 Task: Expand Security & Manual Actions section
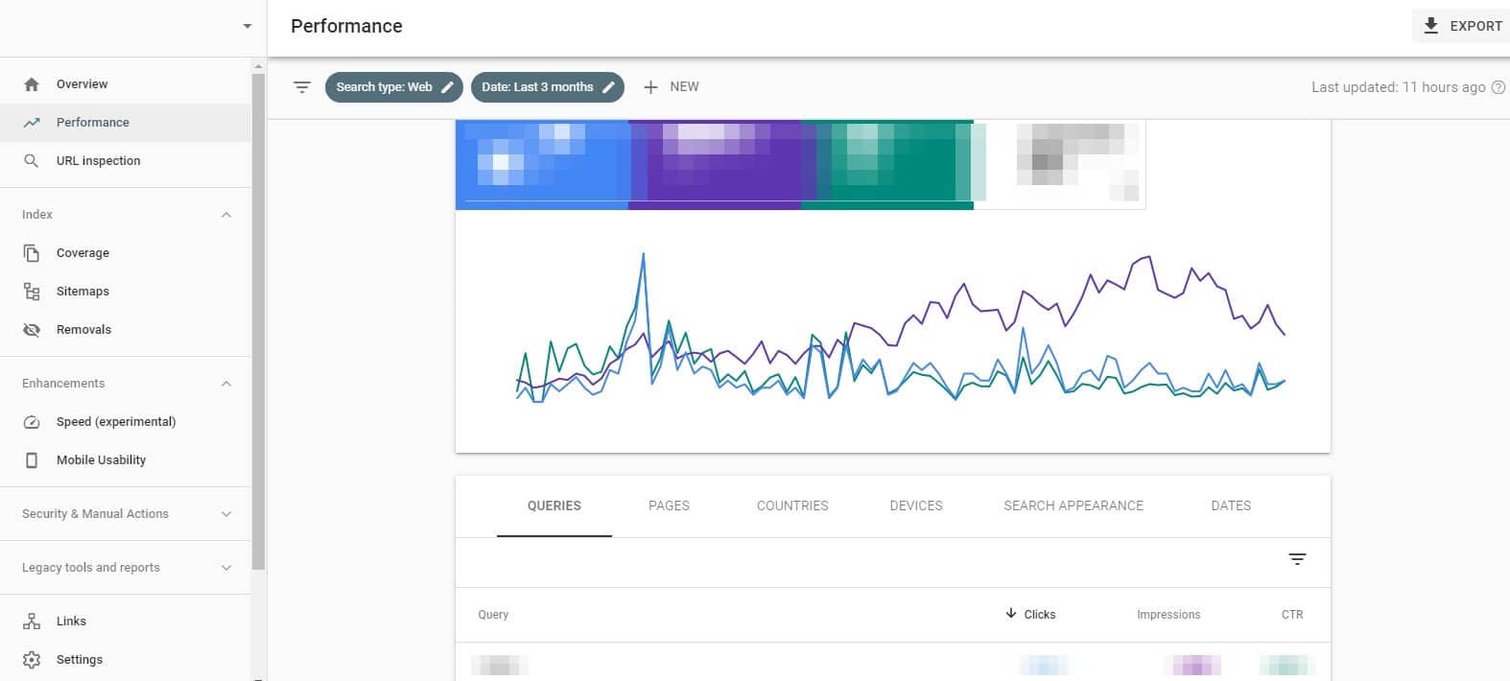click(x=226, y=514)
